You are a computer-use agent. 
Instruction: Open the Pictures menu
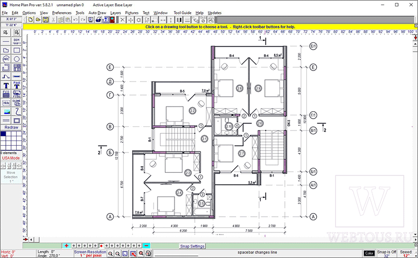(x=132, y=13)
